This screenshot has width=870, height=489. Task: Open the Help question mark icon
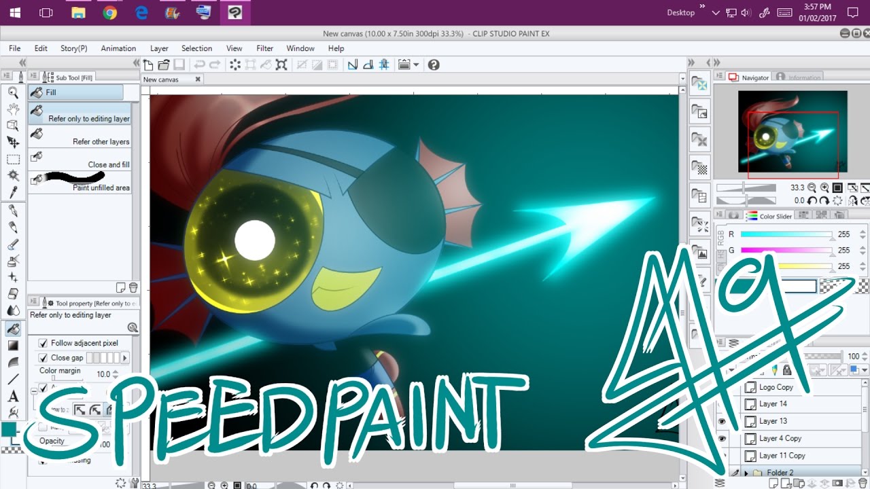coord(434,65)
